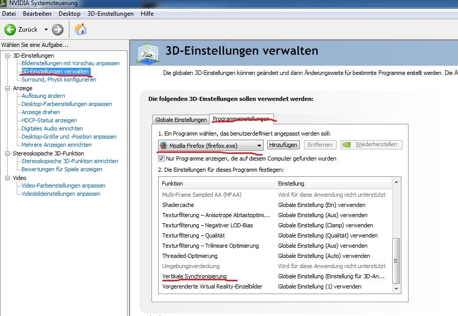Collapse the 3D-Einstellungen tree node
Viewport: 458px width, 316px height.
pos(7,56)
